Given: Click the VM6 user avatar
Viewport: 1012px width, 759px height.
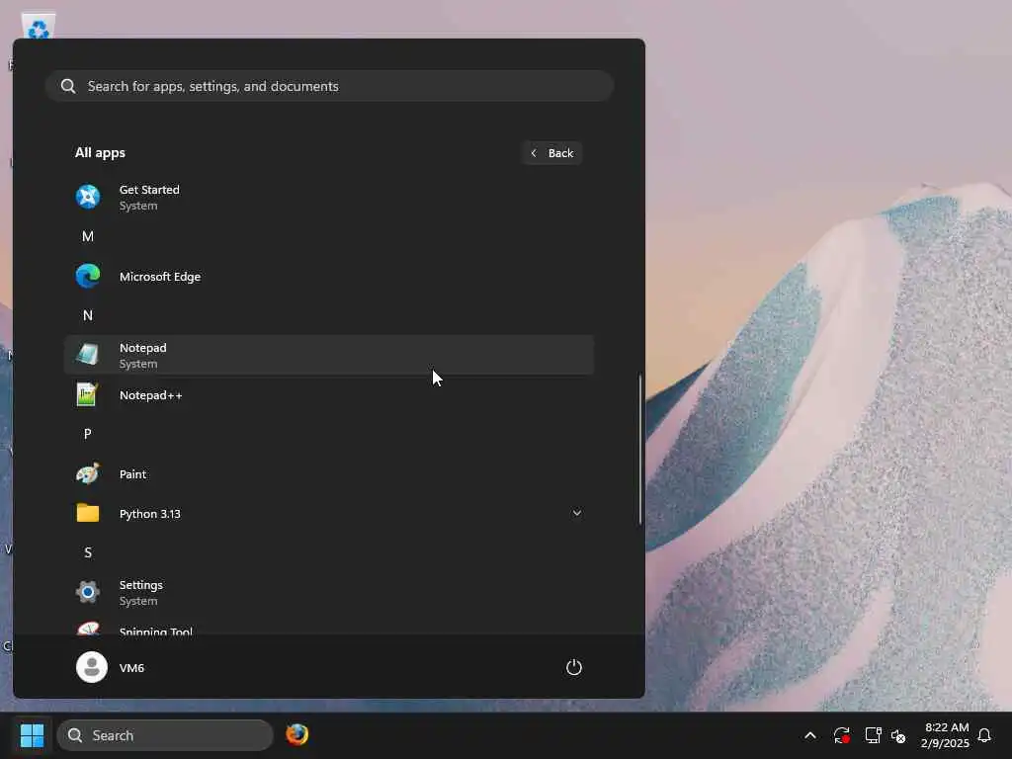Looking at the screenshot, I should click(x=92, y=667).
